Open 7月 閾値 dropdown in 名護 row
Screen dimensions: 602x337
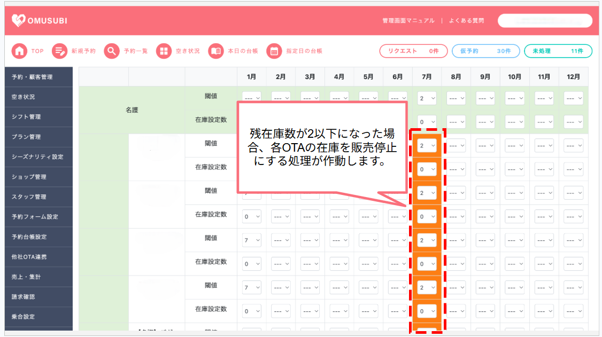pos(427,98)
